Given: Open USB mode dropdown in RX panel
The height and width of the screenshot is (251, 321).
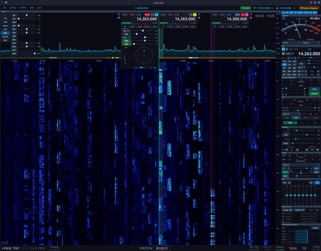Looking at the screenshot, I should [x=289, y=54].
